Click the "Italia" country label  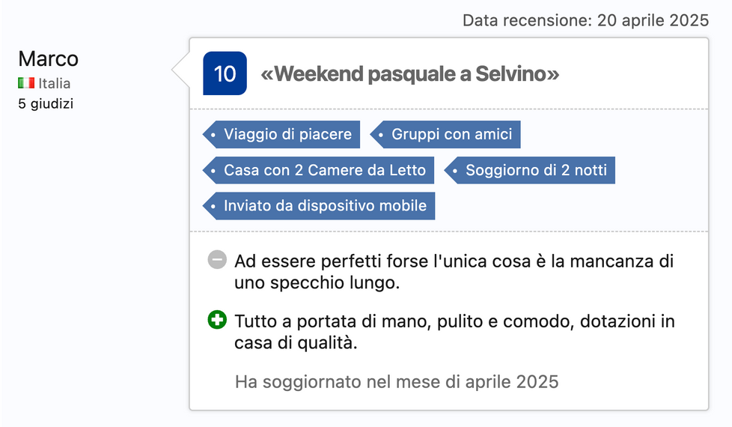(x=55, y=83)
